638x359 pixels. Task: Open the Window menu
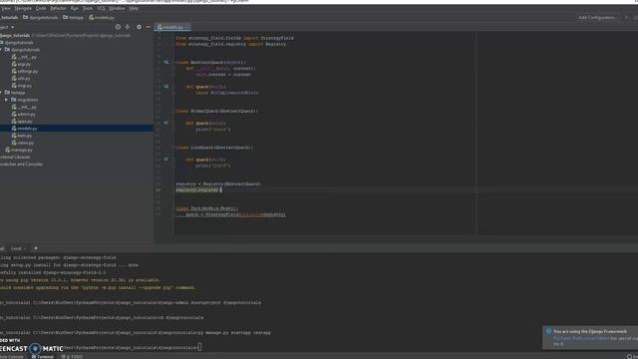pyautogui.click(x=118, y=8)
